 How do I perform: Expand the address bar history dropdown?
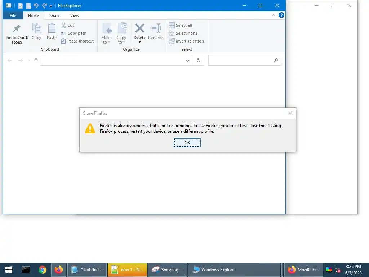point(187,61)
